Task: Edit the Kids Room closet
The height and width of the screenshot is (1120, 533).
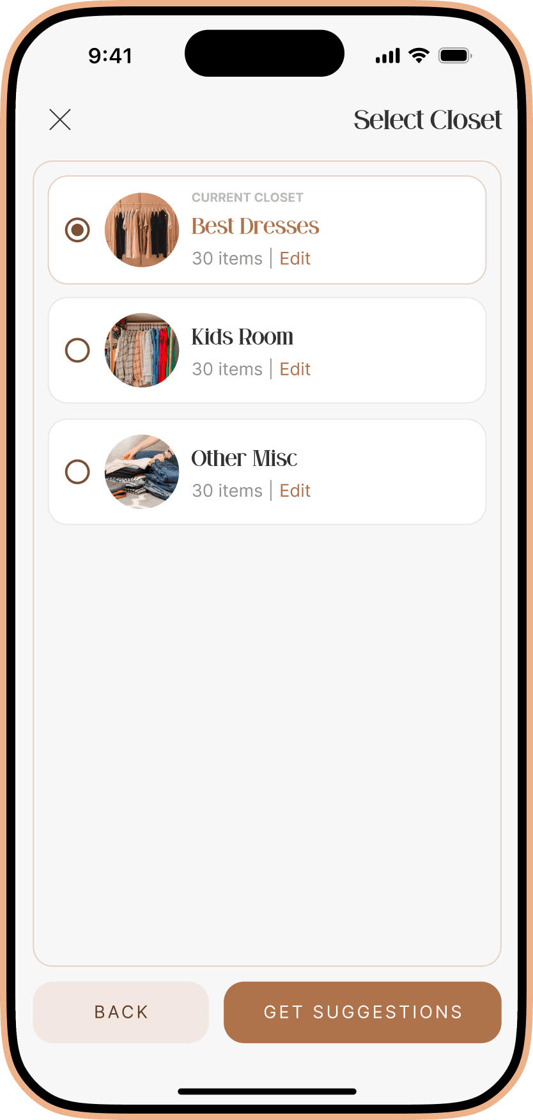Action: coord(295,369)
